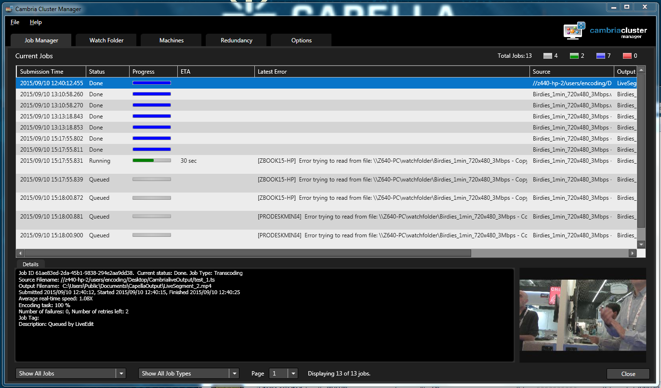The height and width of the screenshot is (388, 661).
Task: Click the job preview video thumbnail
Action: 583,315
